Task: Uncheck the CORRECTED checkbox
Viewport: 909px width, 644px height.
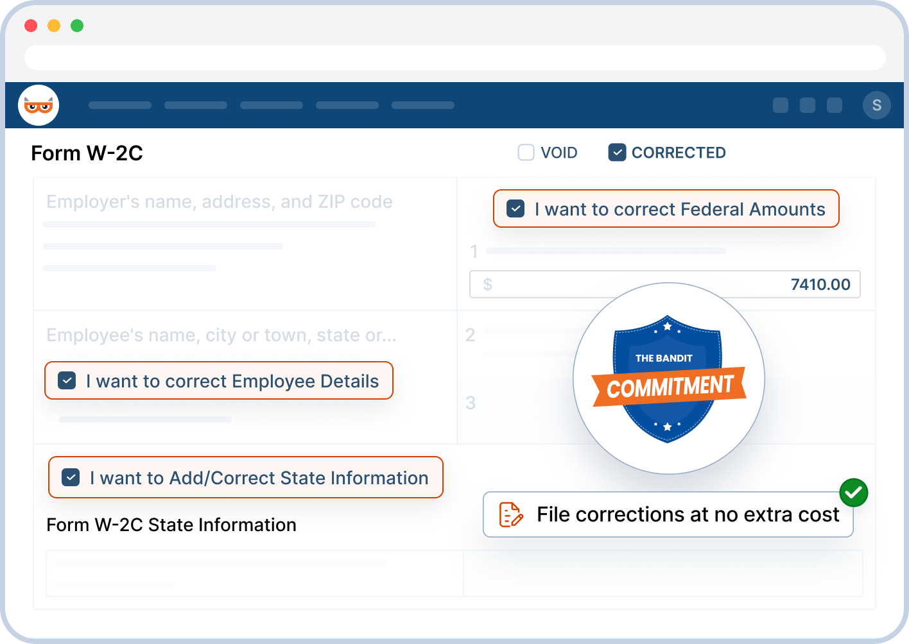Action: pos(617,153)
